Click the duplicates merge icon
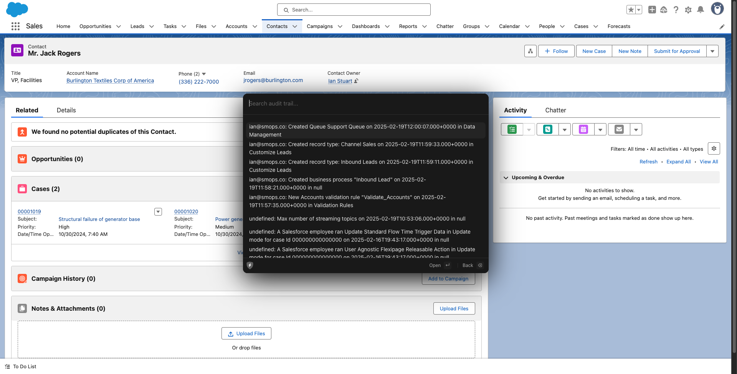737x374 pixels. coord(22,132)
